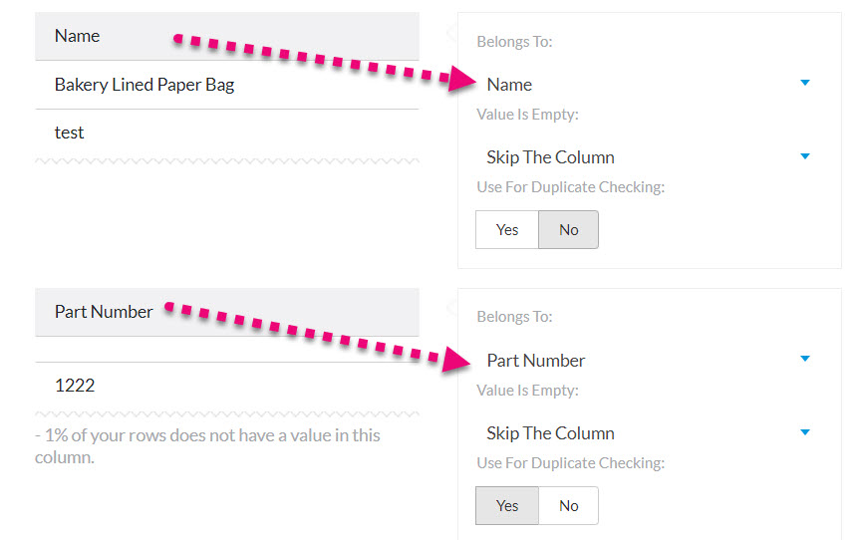Click the 1222 sample value row
The height and width of the screenshot is (540, 860).
coord(227,386)
